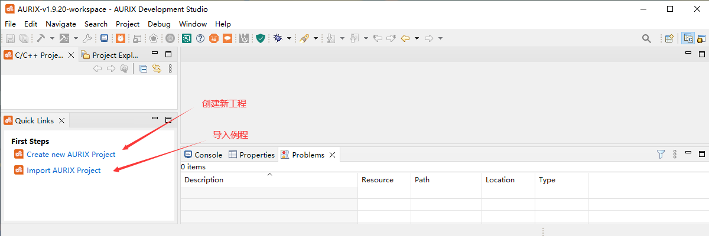The image size is (709, 236).
Task: Click the orange speech bubble feedback icon
Action: [x=227, y=38]
